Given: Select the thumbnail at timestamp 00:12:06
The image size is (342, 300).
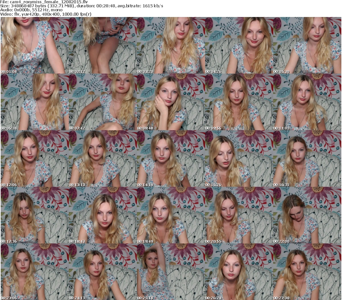Looking at the screenshot, I should pyautogui.click(x=35, y=159).
